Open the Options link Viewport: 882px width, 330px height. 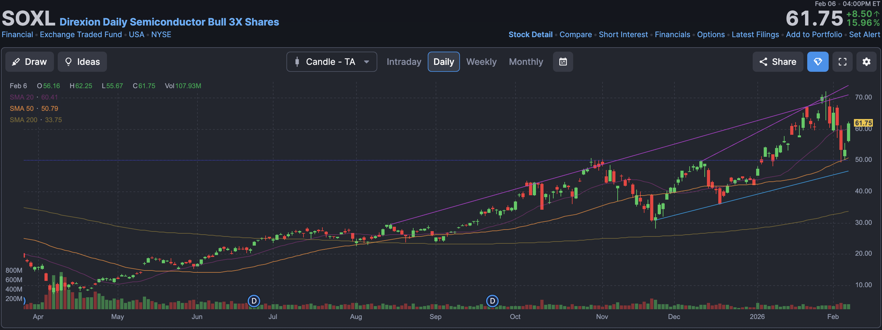point(711,35)
